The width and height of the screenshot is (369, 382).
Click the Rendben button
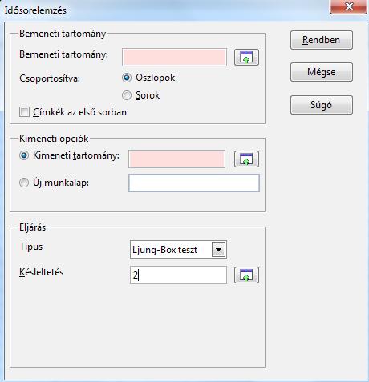[322, 40]
